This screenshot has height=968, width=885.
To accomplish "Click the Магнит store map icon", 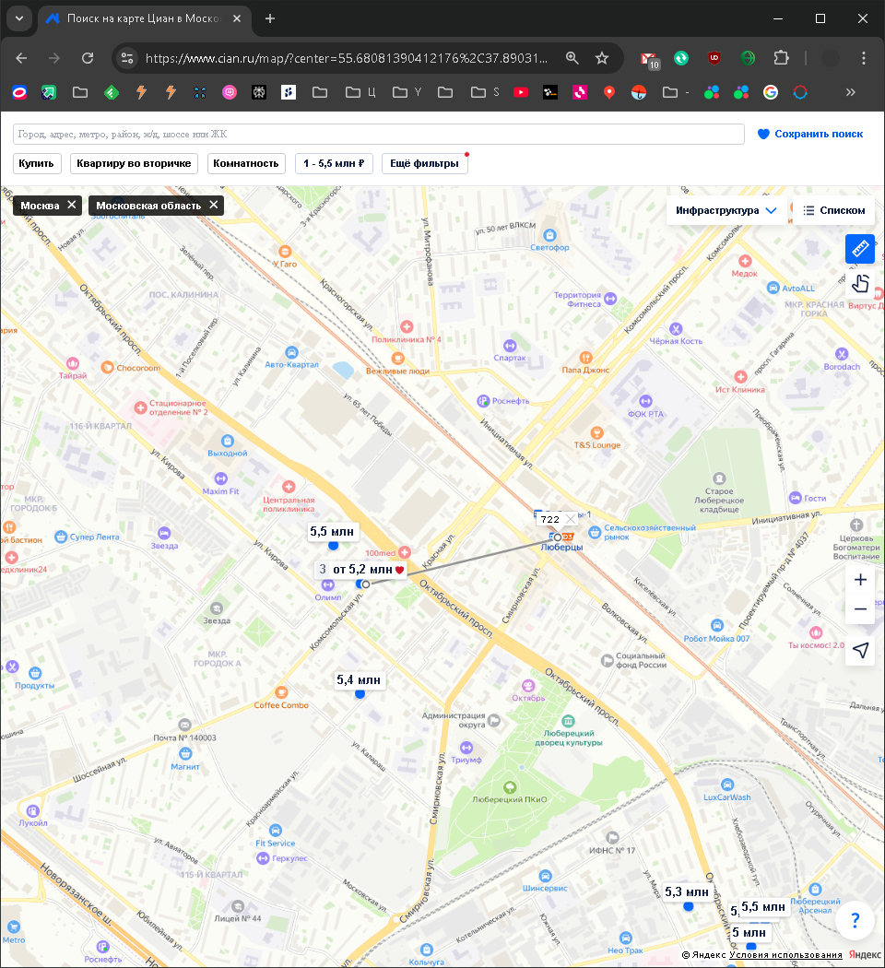I will (185, 754).
